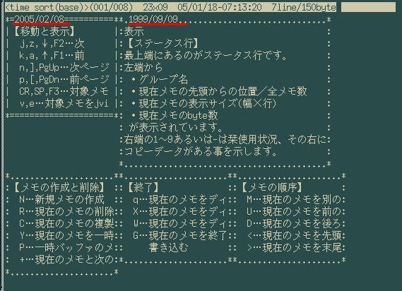Image resolution: width=402 pixels, height=291 pixels.
Task: Click the 【メモの作成と削除】 heading
Action: [x=59, y=187]
